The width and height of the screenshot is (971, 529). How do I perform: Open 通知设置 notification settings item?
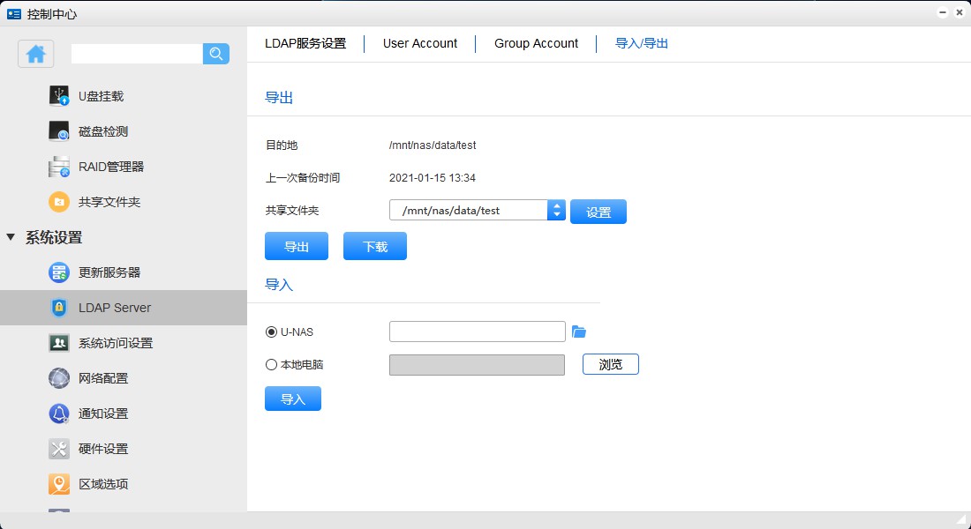pyautogui.click(x=102, y=414)
